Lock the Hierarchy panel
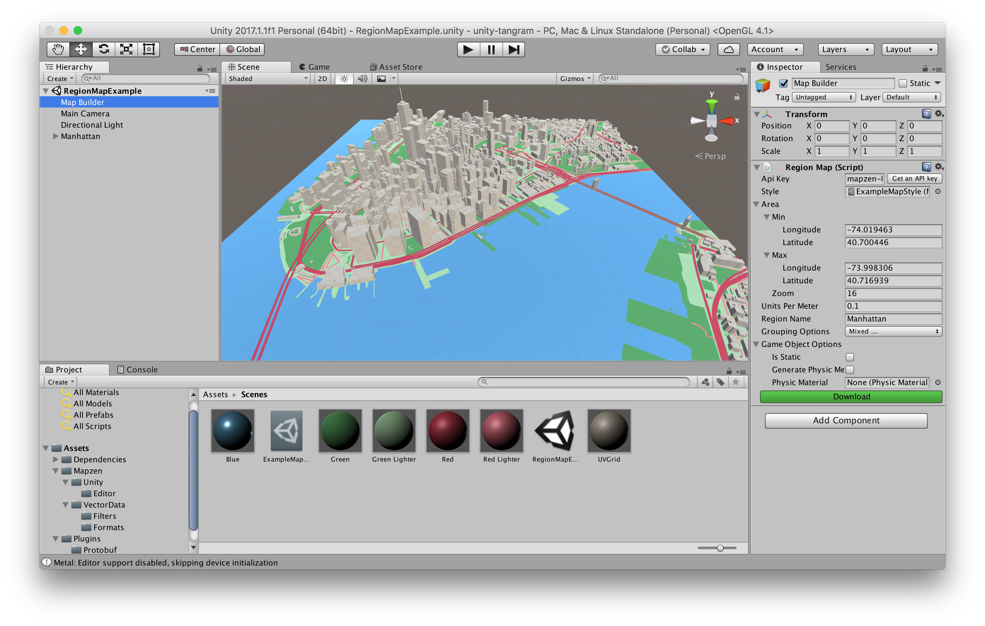Viewport: 985px width, 626px height. click(200, 68)
